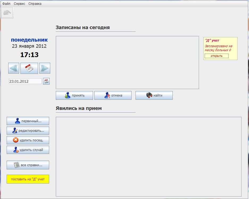
Task: Click the удалить посещ. button
Action: click(x=28, y=140)
